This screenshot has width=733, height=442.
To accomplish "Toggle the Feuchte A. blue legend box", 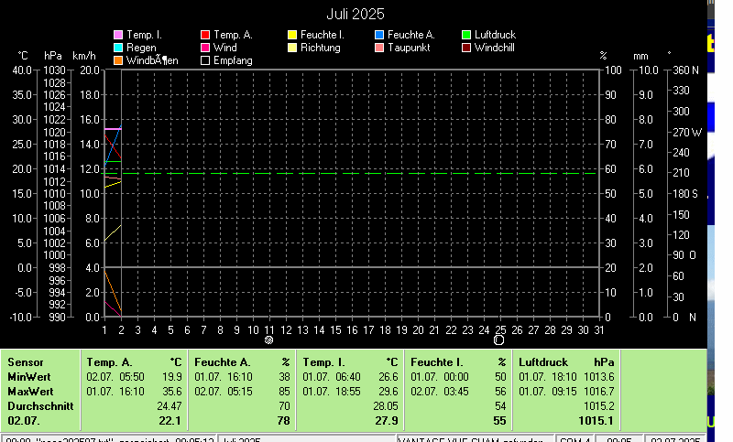I will (379, 35).
